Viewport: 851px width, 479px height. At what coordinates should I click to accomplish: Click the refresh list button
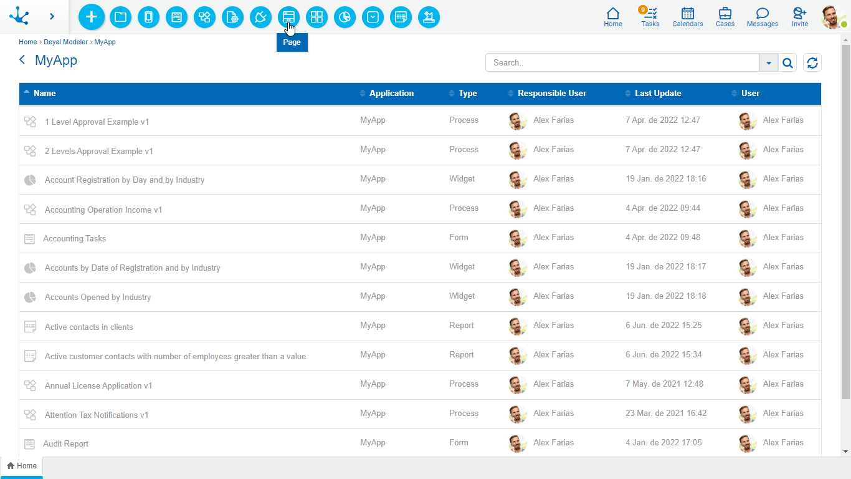click(812, 62)
